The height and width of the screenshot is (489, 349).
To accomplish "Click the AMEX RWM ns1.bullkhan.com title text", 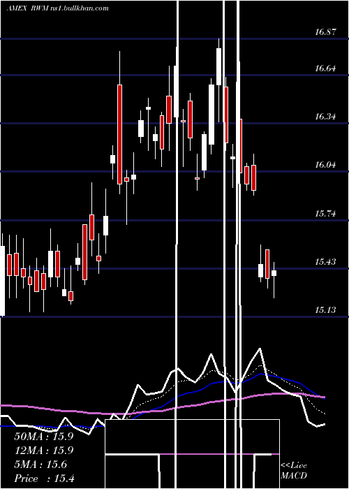I will [x=58, y=8].
